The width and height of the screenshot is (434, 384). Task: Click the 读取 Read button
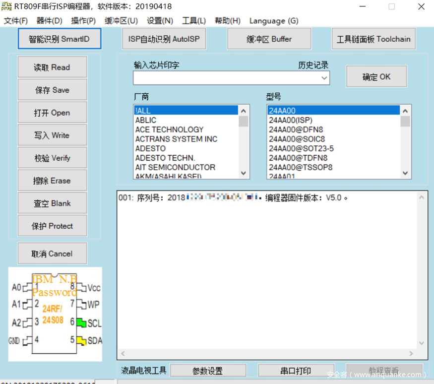(x=52, y=67)
